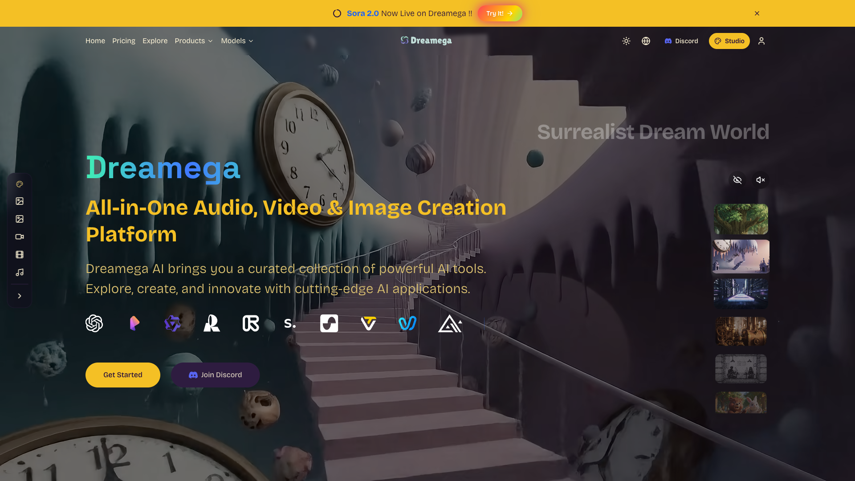Click the yellow and white V logo

368,323
